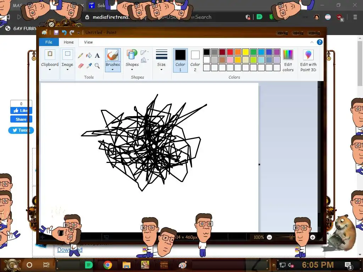Pick the dark red color swatch

pos(222,52)
